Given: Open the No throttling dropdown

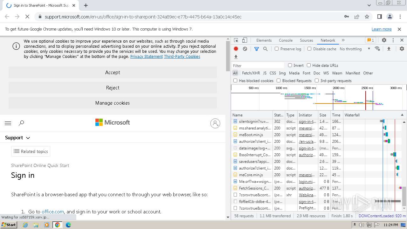Looking at the screenshot, I should pyautogui.click(x=355, y=49).
